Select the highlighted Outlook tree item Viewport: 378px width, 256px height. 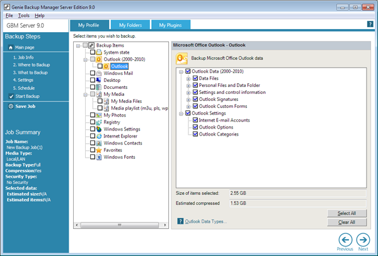click(120, 66)
